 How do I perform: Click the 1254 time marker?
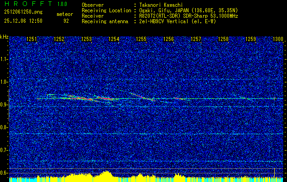point(114,39)
